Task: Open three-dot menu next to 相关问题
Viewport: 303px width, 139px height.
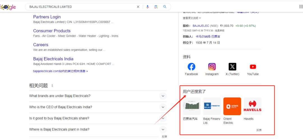Action: click(x=52, y=85)
